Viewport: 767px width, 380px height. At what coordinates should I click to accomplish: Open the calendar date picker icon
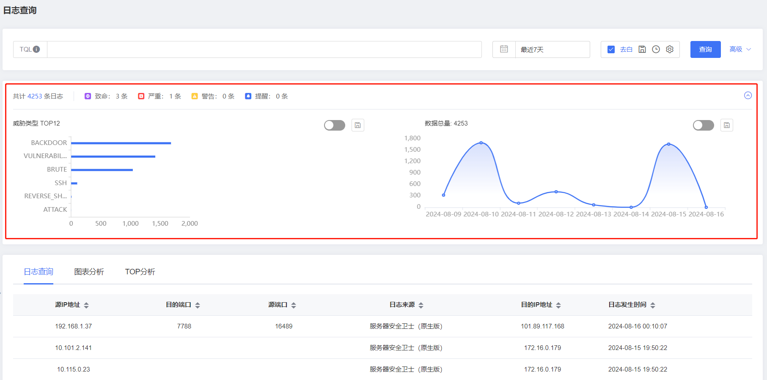point(504,49)
